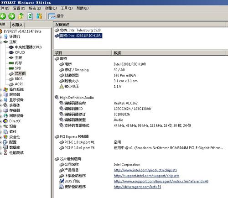The width and height of the screenshot is (228, 198).
Task: Select 北桥: Intel Tylersburg 5520 device row
Action: (x=78, y=30)
